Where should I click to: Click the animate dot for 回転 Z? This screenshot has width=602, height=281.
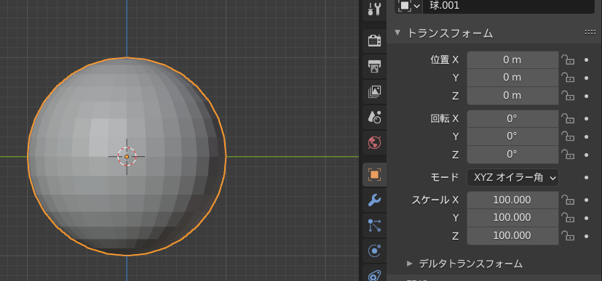tap(586, 155)
